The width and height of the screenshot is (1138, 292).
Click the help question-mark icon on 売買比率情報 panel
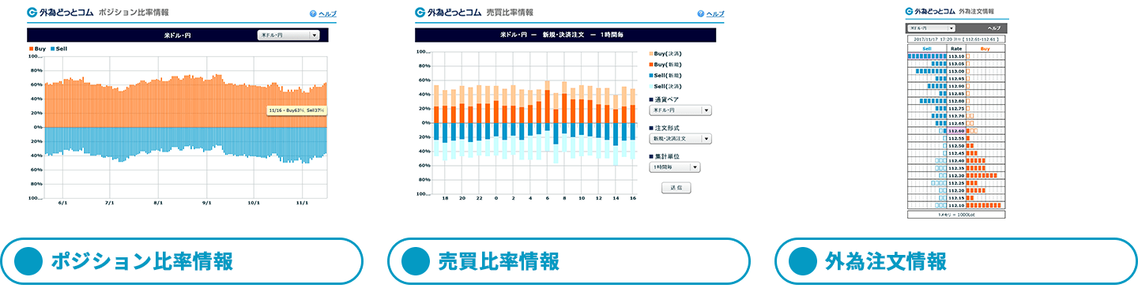[701, 14]
